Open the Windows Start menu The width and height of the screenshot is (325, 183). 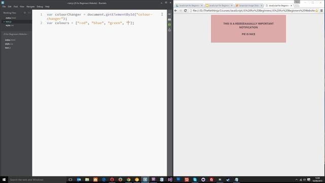click(4, 179)
